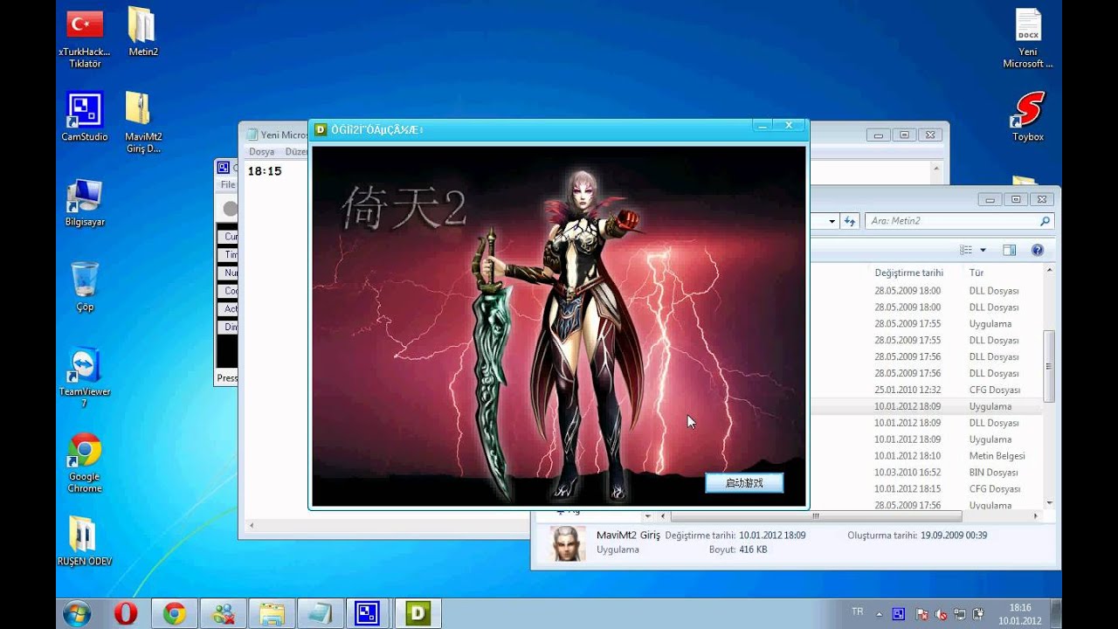Open Action Center flag tray icon
This screenshot has width=1118, height=629.
pos(923,614)
